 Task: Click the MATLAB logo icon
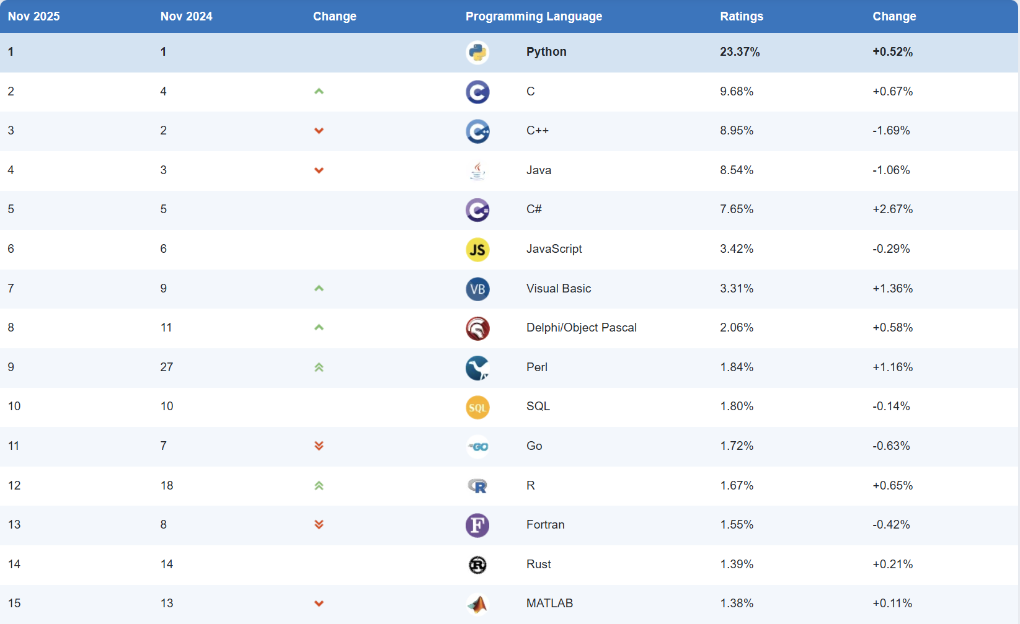[x=477, y=604]
